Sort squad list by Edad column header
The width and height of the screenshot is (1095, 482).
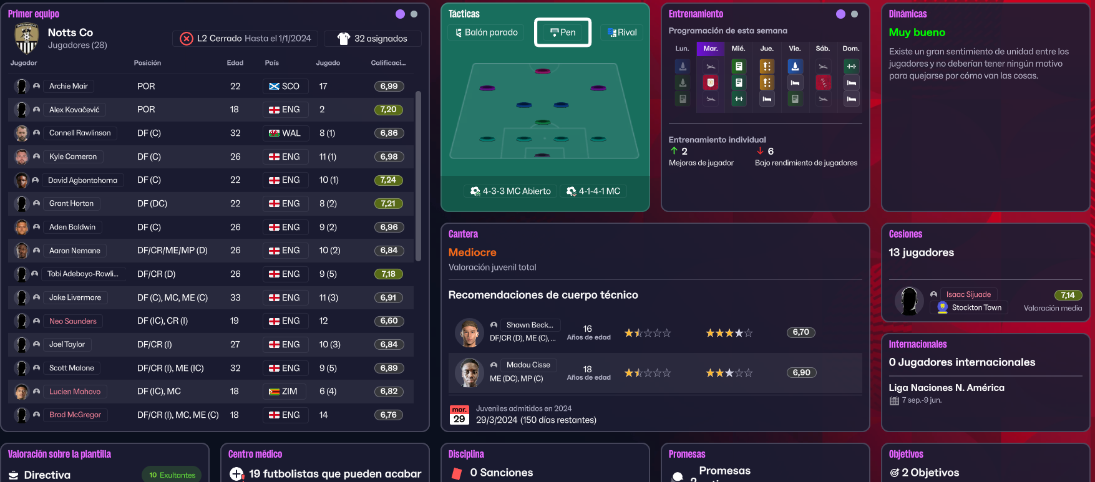point(235,63)
